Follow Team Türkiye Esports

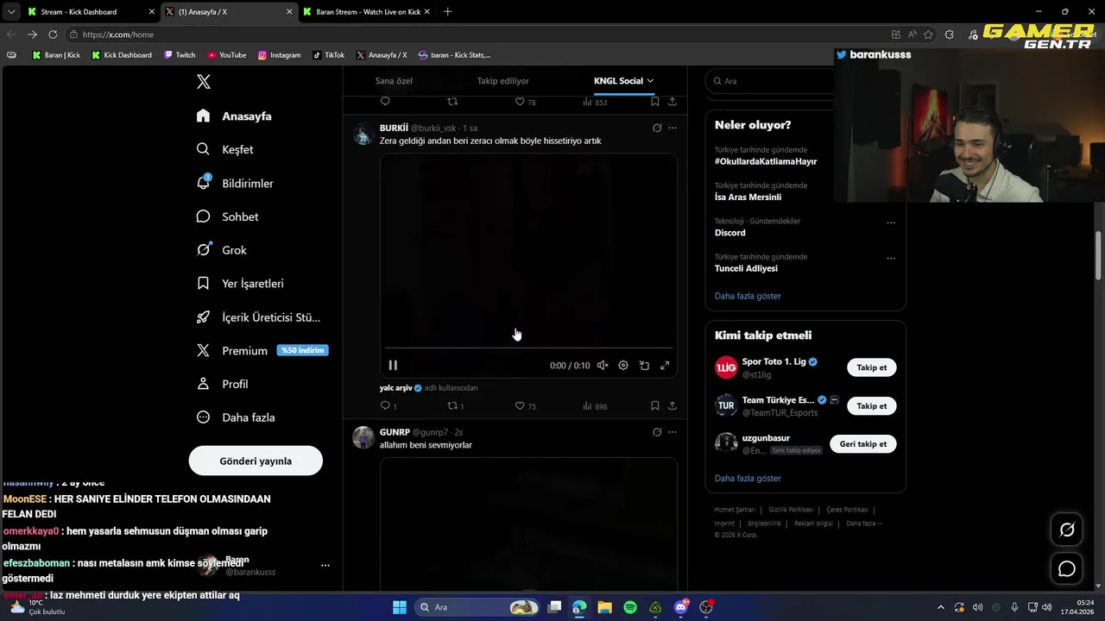point(871,405)
